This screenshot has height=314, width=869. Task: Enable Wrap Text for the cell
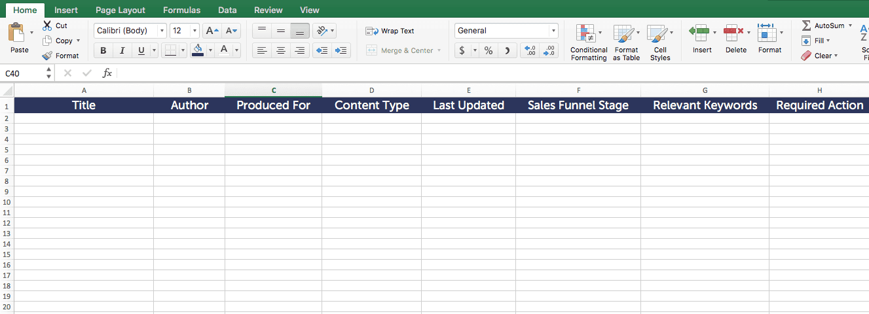point(390,31)
